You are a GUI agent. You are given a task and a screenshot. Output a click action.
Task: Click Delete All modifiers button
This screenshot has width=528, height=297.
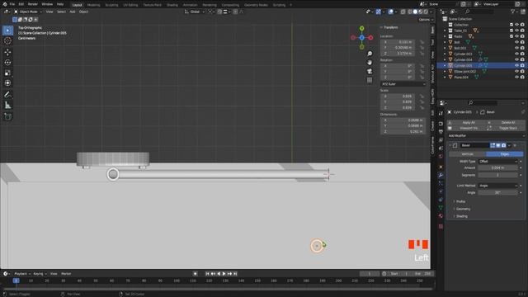click(506, 123)
